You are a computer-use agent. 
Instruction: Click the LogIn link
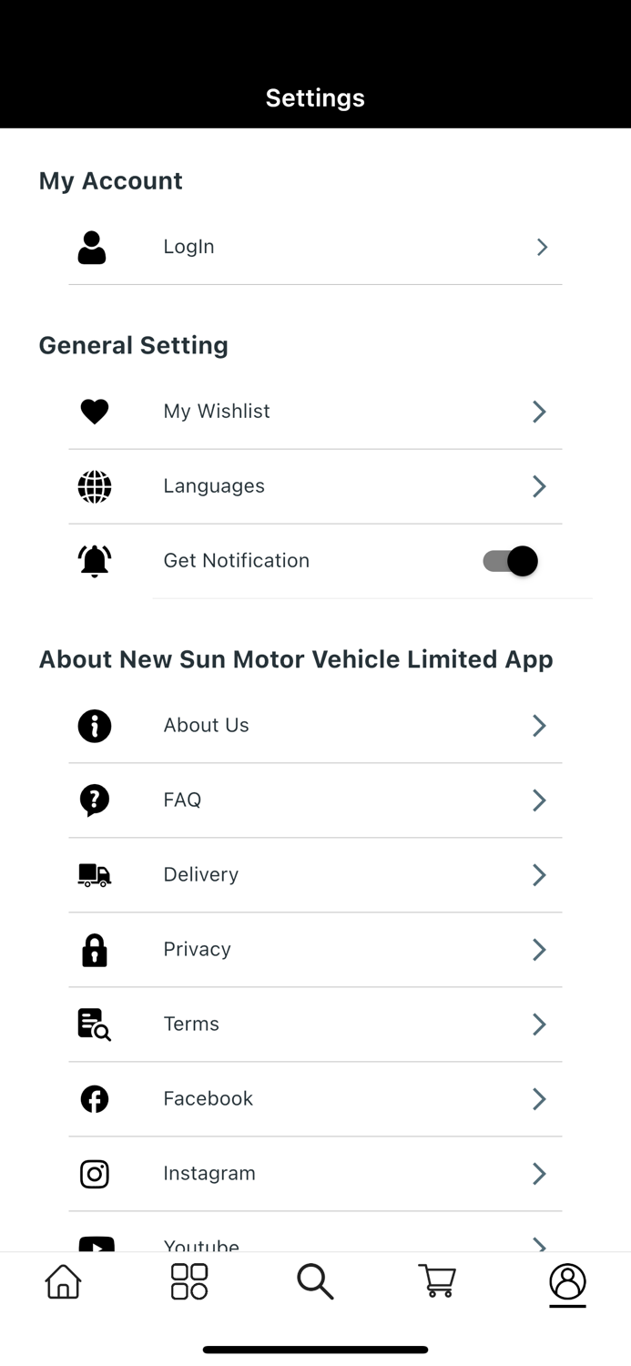188,246
